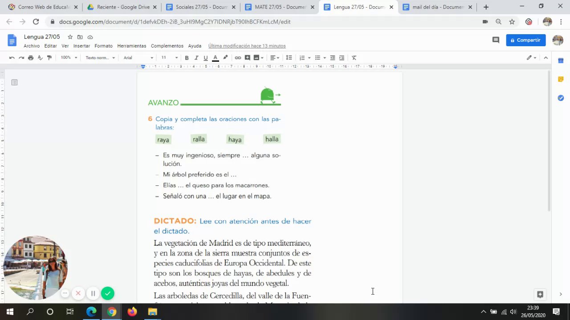The image size is (570, 320).
Task: Expand the editing mode dropdown
Action: 532,58
